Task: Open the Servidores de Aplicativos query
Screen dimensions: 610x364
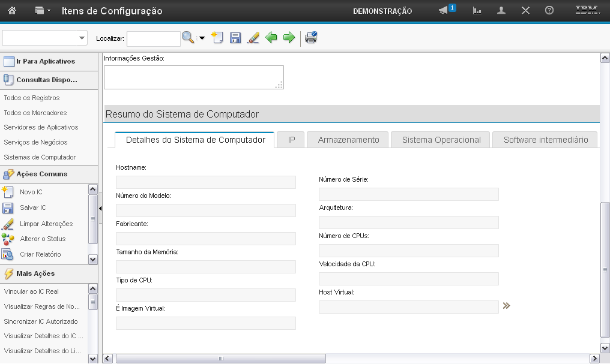Action: (41, 127)
